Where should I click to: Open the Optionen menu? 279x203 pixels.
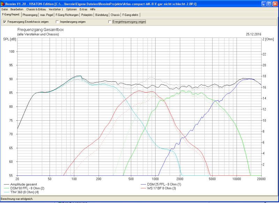point(71,9)
